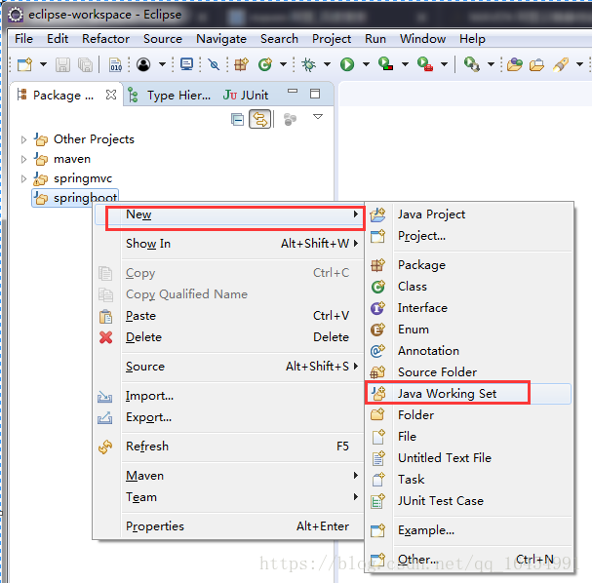Click the Debug bug toolbar icon
Viewport: 592px width, 583px height.
(309, 64)
